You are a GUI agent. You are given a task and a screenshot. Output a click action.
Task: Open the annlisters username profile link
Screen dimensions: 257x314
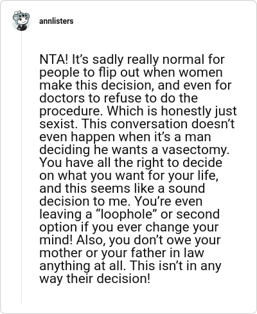pyautogui.click(x=57, y=21)
